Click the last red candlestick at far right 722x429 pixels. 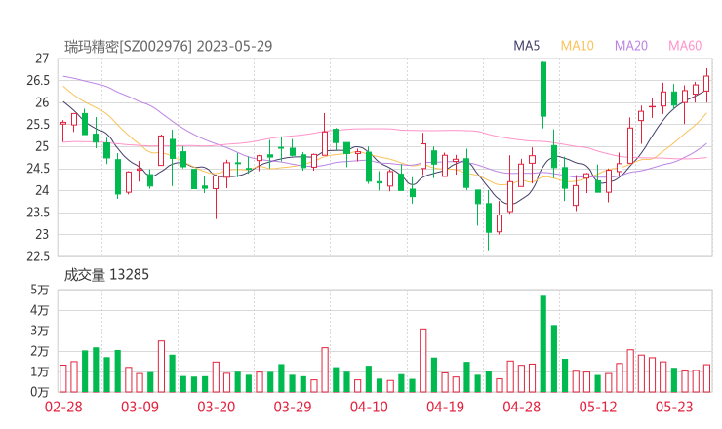[x=706, y=84]
